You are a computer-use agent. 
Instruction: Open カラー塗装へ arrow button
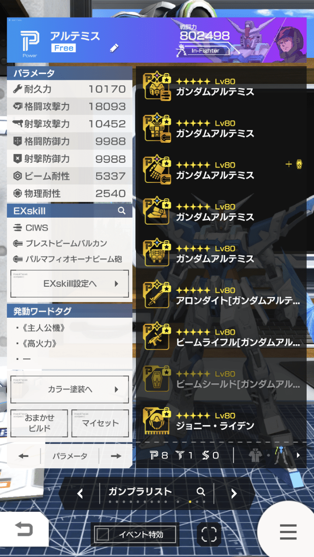[x=70, y=389]
